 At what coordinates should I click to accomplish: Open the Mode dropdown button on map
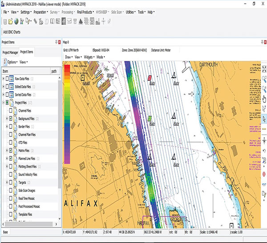click(101, 57)
